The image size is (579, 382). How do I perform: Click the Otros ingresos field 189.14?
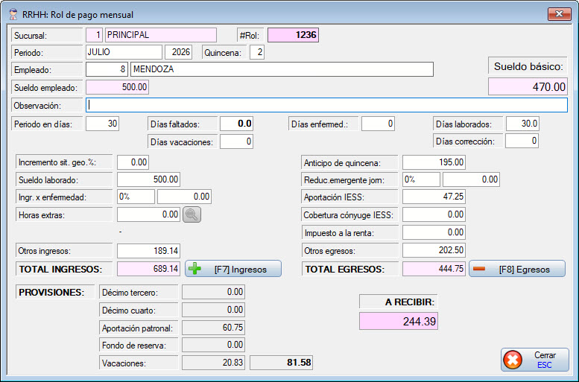point(148,251)
